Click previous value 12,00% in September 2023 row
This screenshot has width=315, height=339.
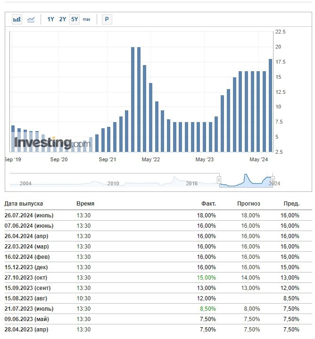(290, 288)
